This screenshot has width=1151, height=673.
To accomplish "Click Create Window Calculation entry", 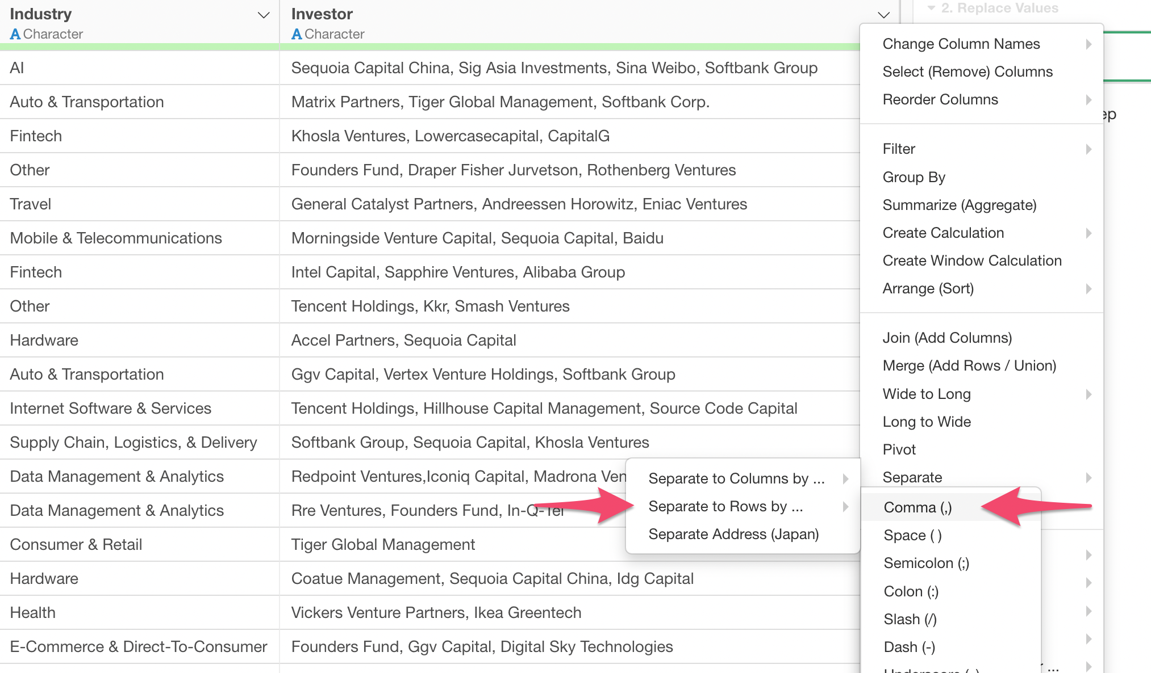I will (x=971, y=261).
